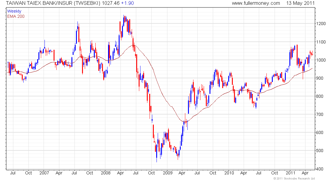This screenshot has width=333, height=181.
Task: Click the 400 price axis label
Action: [320, 169]
